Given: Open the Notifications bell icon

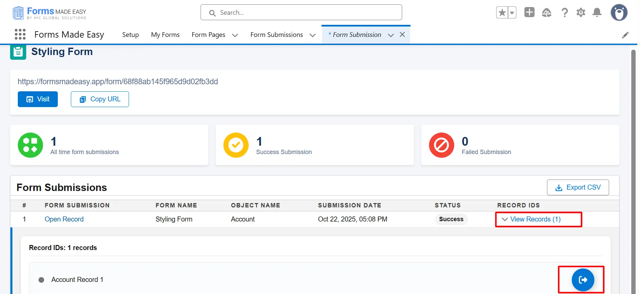Looking at the screenshot, I should (597, 13).
